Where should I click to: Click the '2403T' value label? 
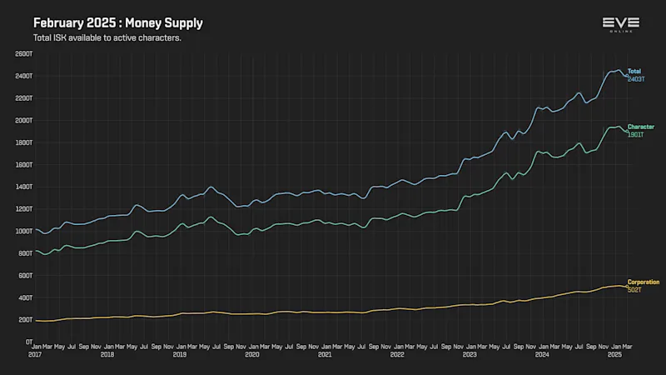tap(636, 79)
